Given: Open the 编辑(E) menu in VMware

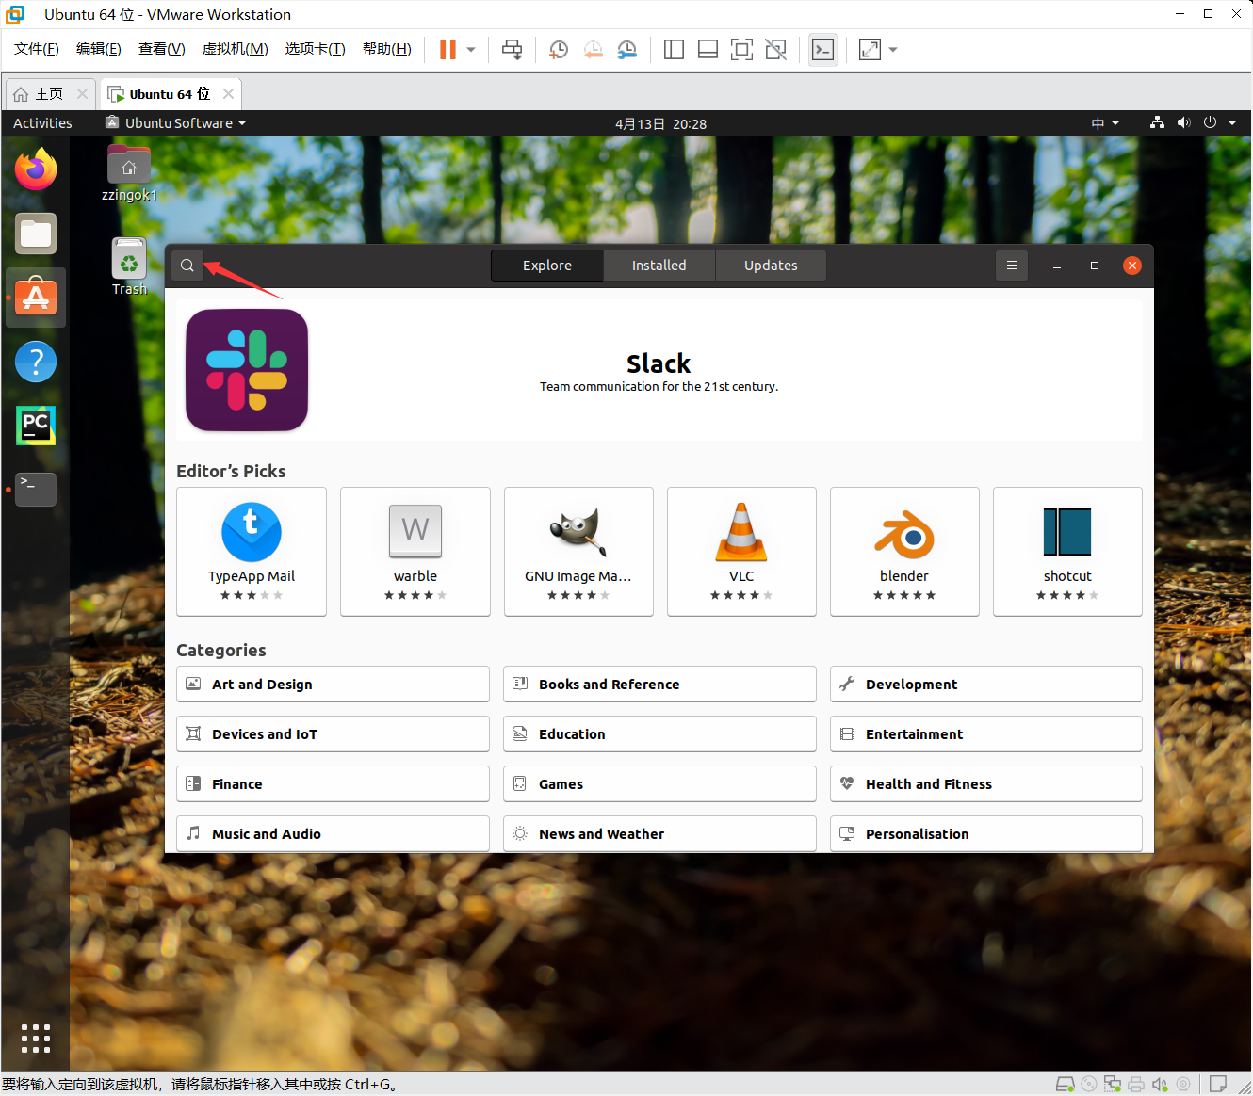Looking at the screenshot, I should click(99, 49).
